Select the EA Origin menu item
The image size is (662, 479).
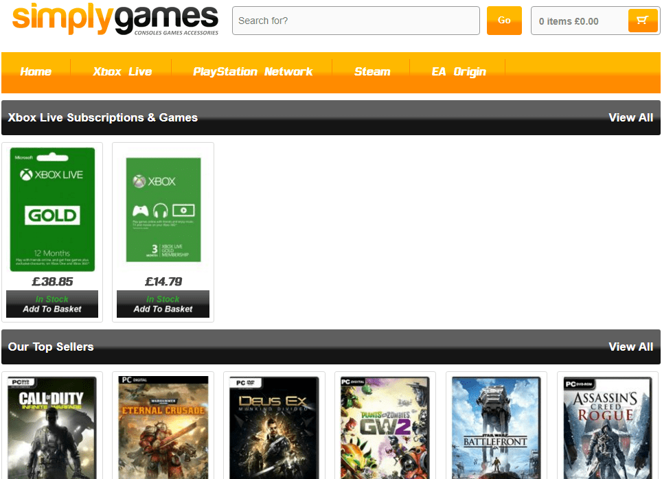[x=459, y=72]
